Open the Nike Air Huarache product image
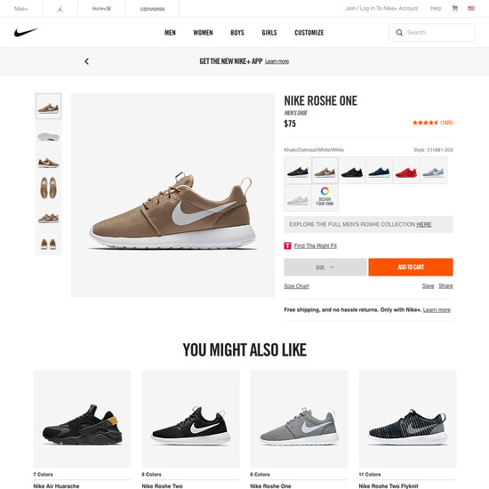The image size is (489, 489). click(82, 419)
